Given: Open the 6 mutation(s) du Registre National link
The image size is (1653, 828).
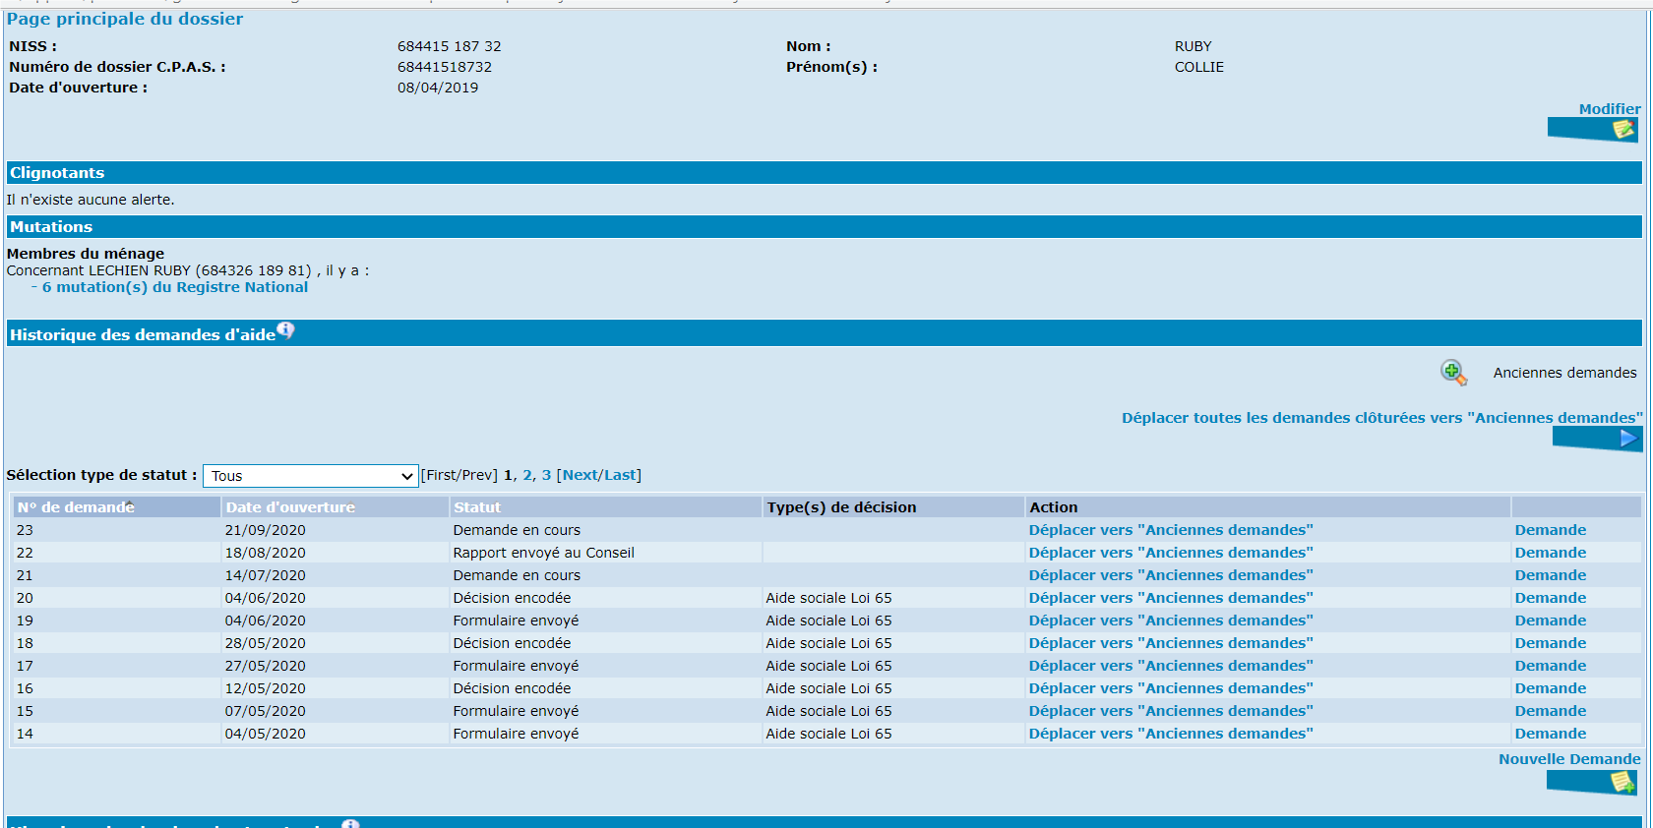Looking at the screenshot, I should [175, 287].
